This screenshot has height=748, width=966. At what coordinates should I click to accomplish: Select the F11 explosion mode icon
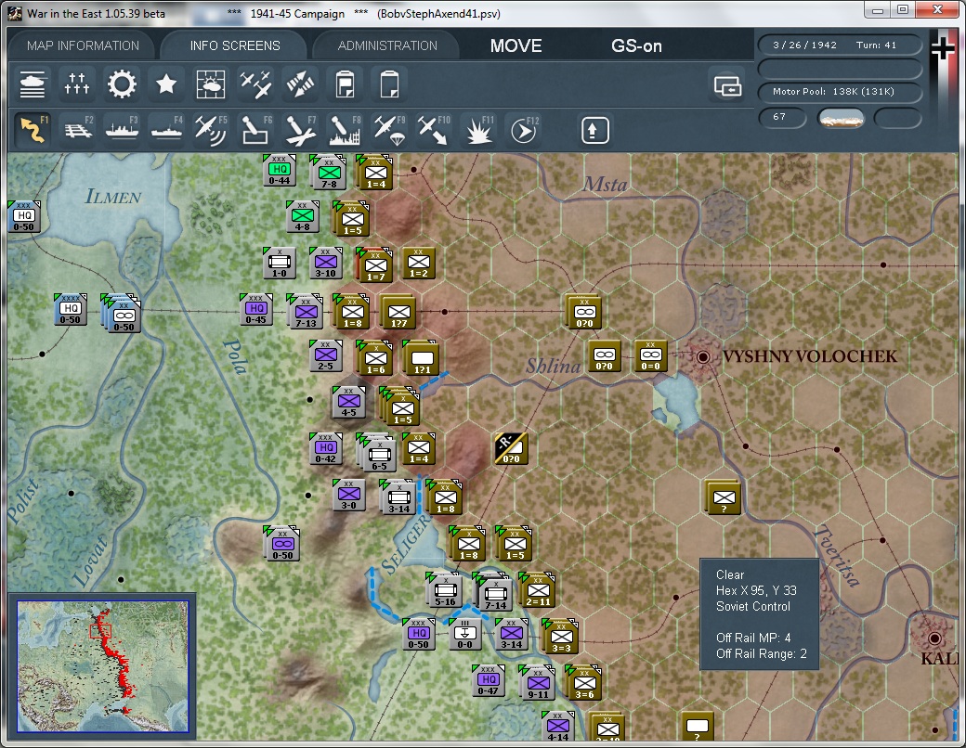pyautogui.click(x=478, y=129)
